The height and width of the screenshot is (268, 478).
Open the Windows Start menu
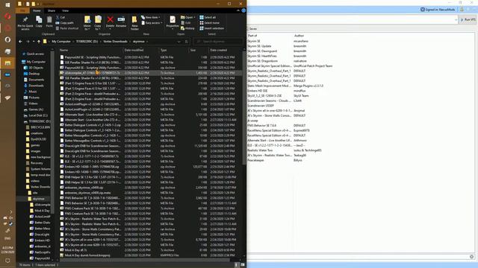[7, 4]
